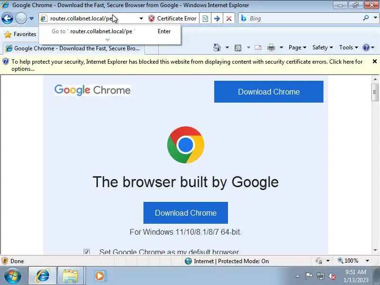This screenshot has width=380, height=285.
Task: Click the status bar privacy lock icon
Action: click(x=319, y=261)
